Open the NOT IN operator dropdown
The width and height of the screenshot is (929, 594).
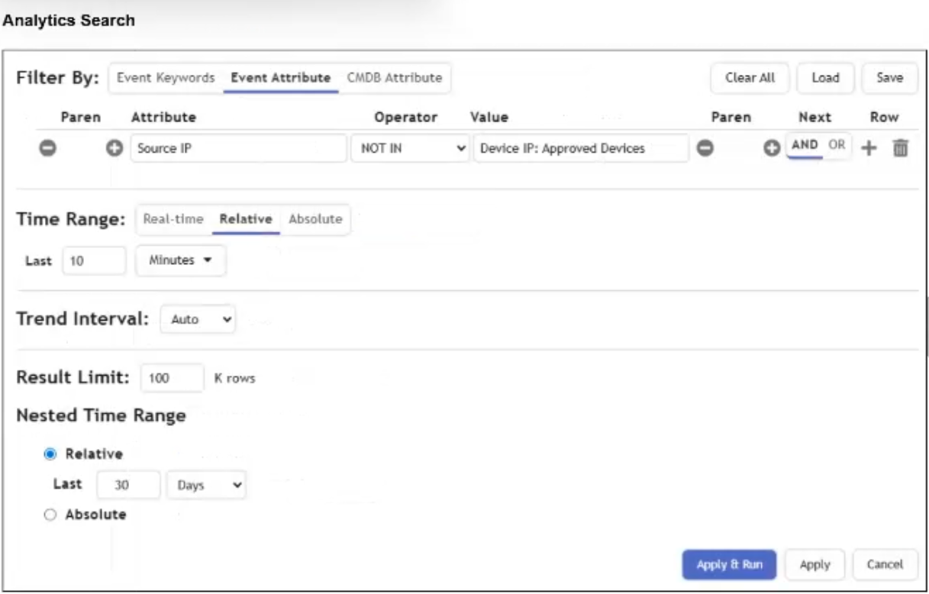pyautogui.click(x=409, y=149)
